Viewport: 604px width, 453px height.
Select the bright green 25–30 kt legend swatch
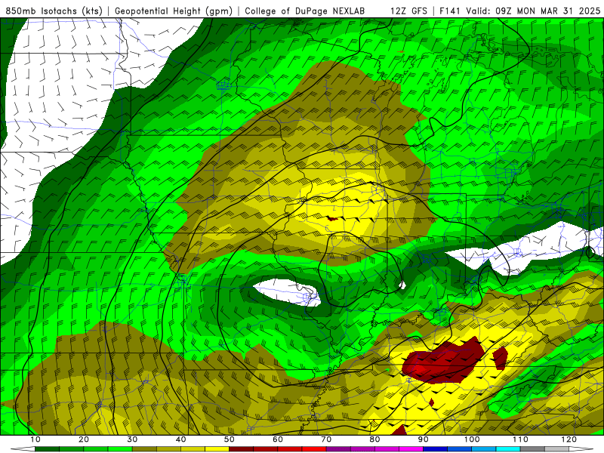(x=120, y=449)
